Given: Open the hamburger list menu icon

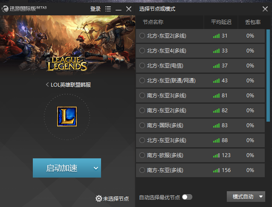Looking at the screenshot, I should pos(108,9).
